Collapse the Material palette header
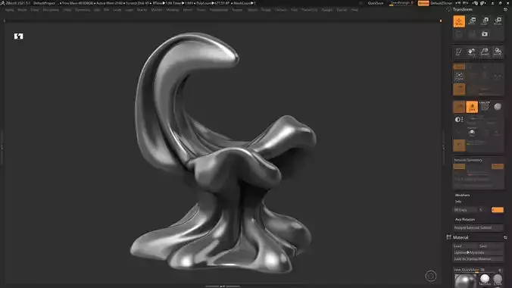Screen dimensions: 512x288 pos(460,238)
